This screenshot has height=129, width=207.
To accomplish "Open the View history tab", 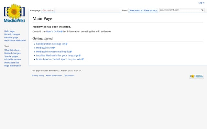I will (150, 10).
